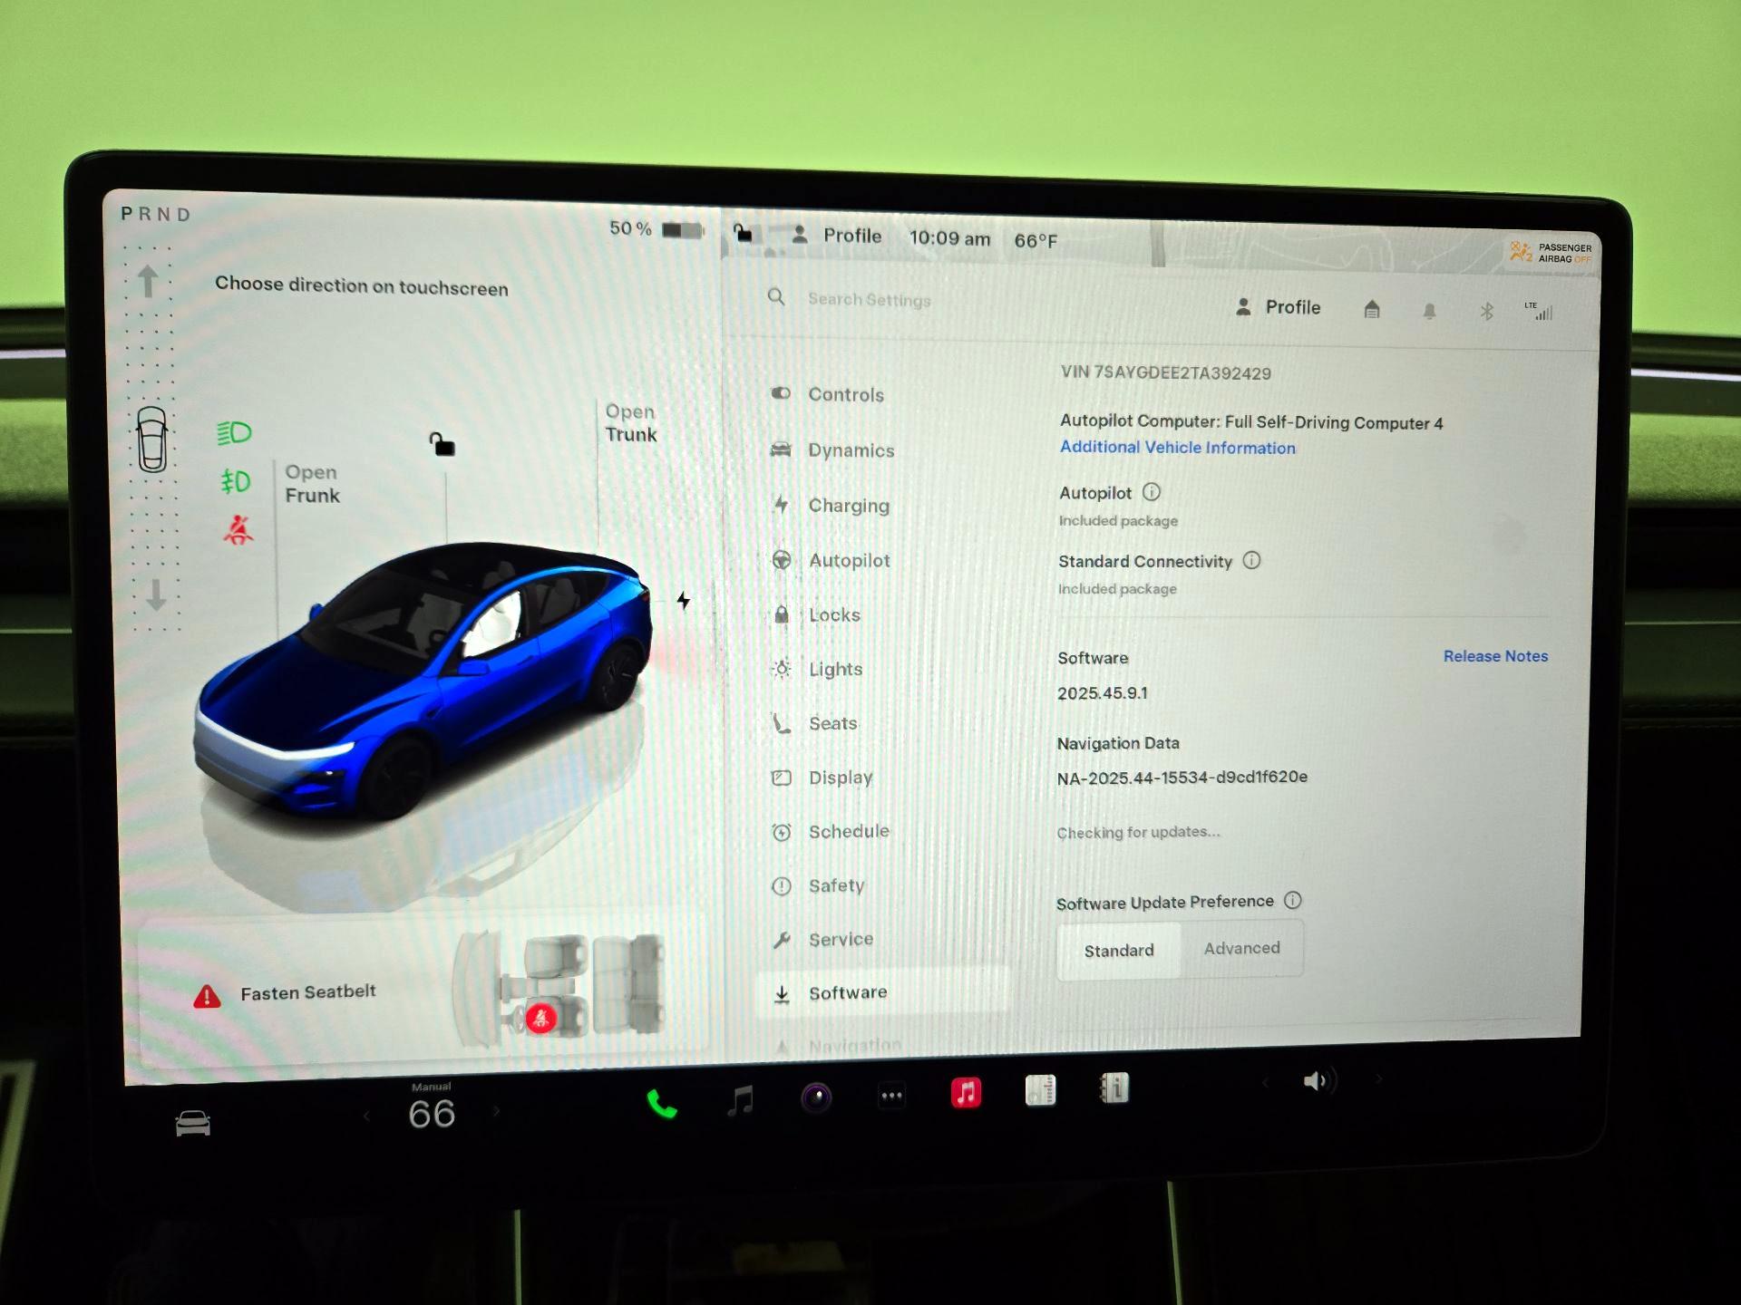Open the Safety settings section

(836, 885)
